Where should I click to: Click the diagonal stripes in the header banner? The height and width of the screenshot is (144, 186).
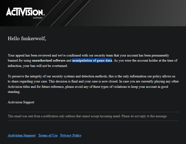point(63,13)
